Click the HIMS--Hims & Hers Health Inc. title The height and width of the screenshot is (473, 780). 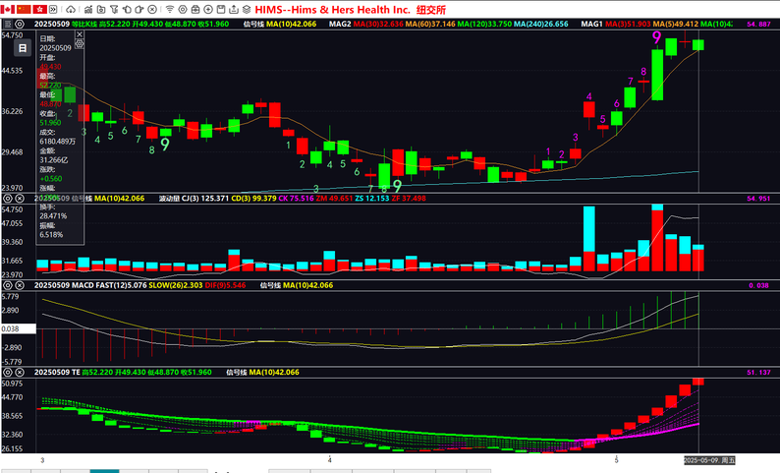tap(333, 10)
